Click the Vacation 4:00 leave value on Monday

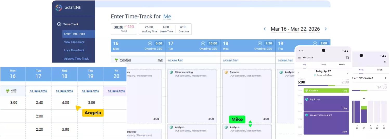[160, 60]
